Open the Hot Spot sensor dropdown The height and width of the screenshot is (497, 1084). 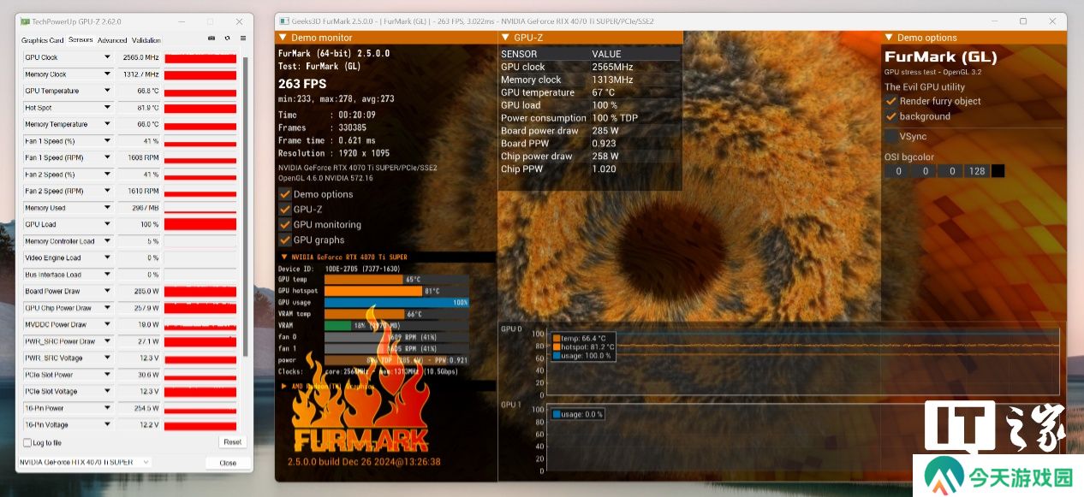click(107, 108)
